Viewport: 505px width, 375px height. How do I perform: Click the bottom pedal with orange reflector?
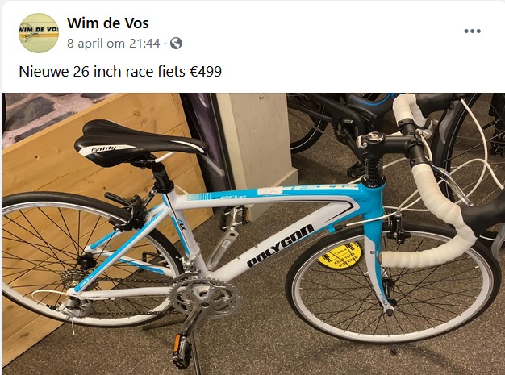coord(182,350)
